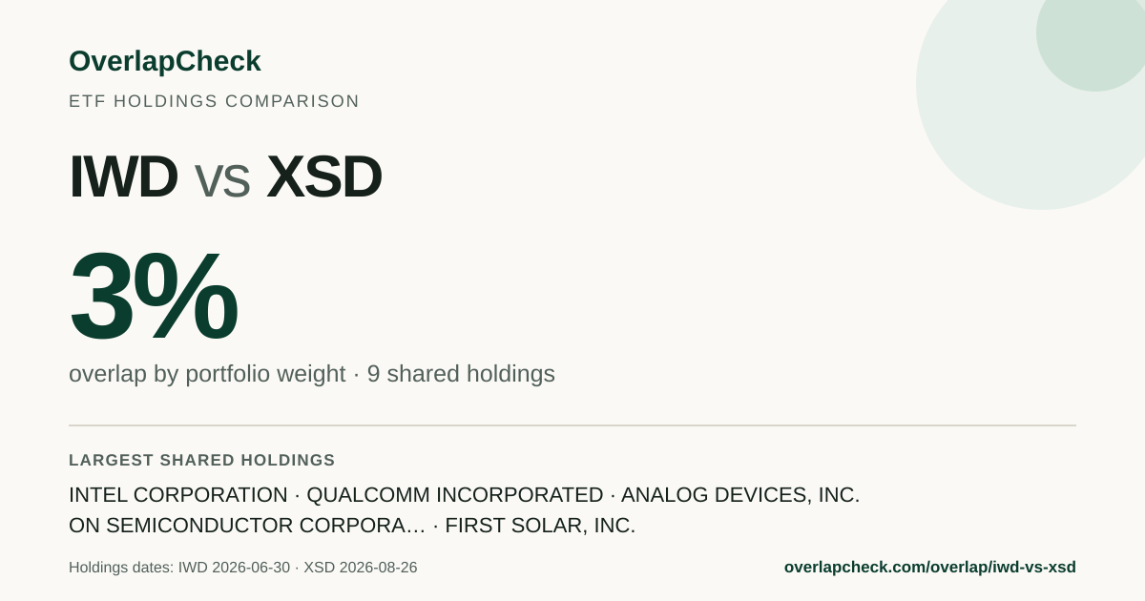Select the IWD ticker heading
The width and height of the screenshot is (1145, 601).
[123, 176]
